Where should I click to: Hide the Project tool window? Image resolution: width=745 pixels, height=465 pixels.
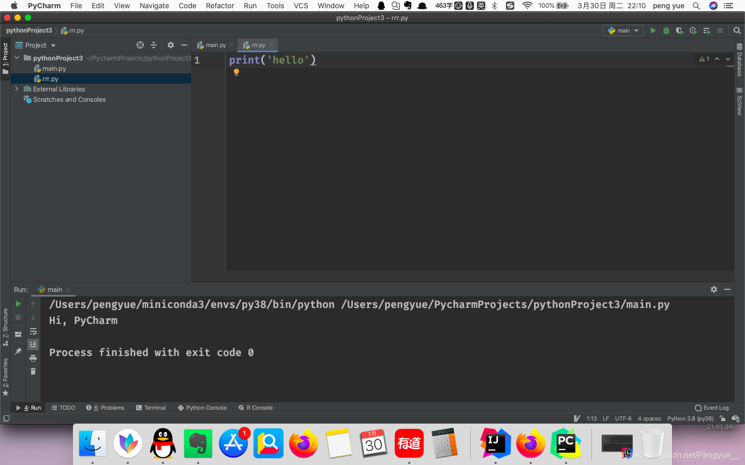[x=184, y=45]
